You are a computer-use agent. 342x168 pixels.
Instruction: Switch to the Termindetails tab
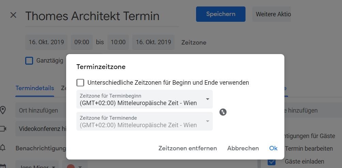[34, 88]
